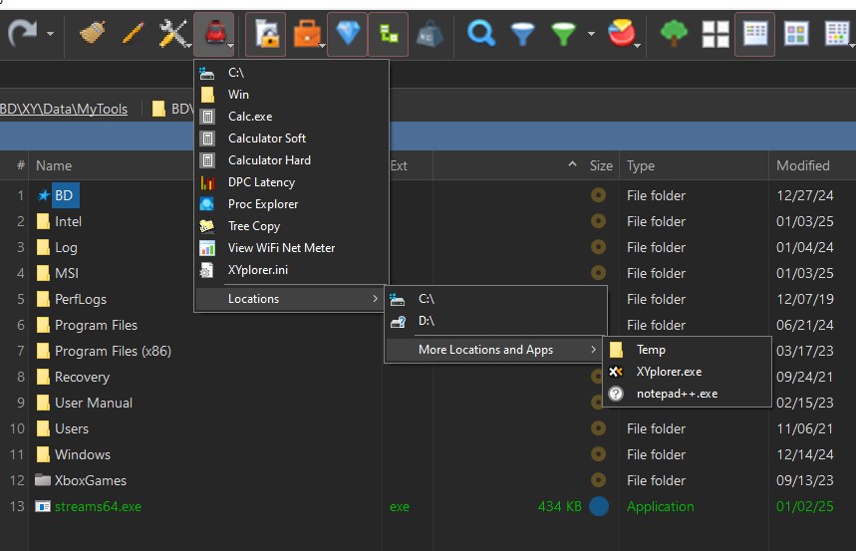Choose notepad++.exe in the submenu
Screen dimensions: 856x551
[x=677, y=394]
